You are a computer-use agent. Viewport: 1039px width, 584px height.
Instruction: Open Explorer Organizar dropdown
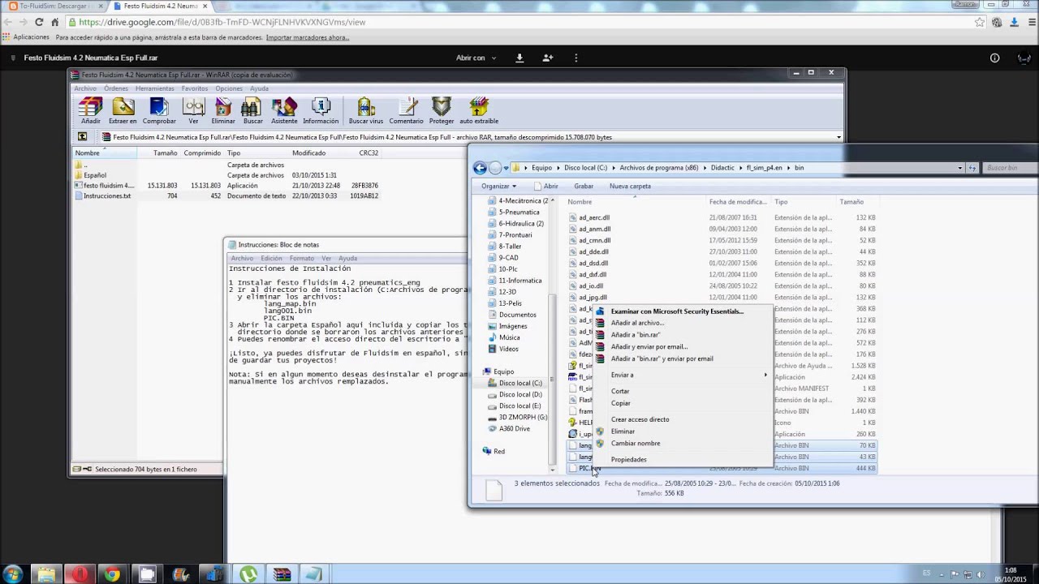tap(498, 186)
